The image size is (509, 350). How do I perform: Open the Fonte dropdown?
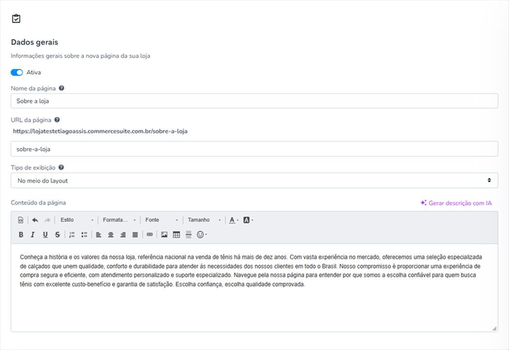(x=161, y=220)
